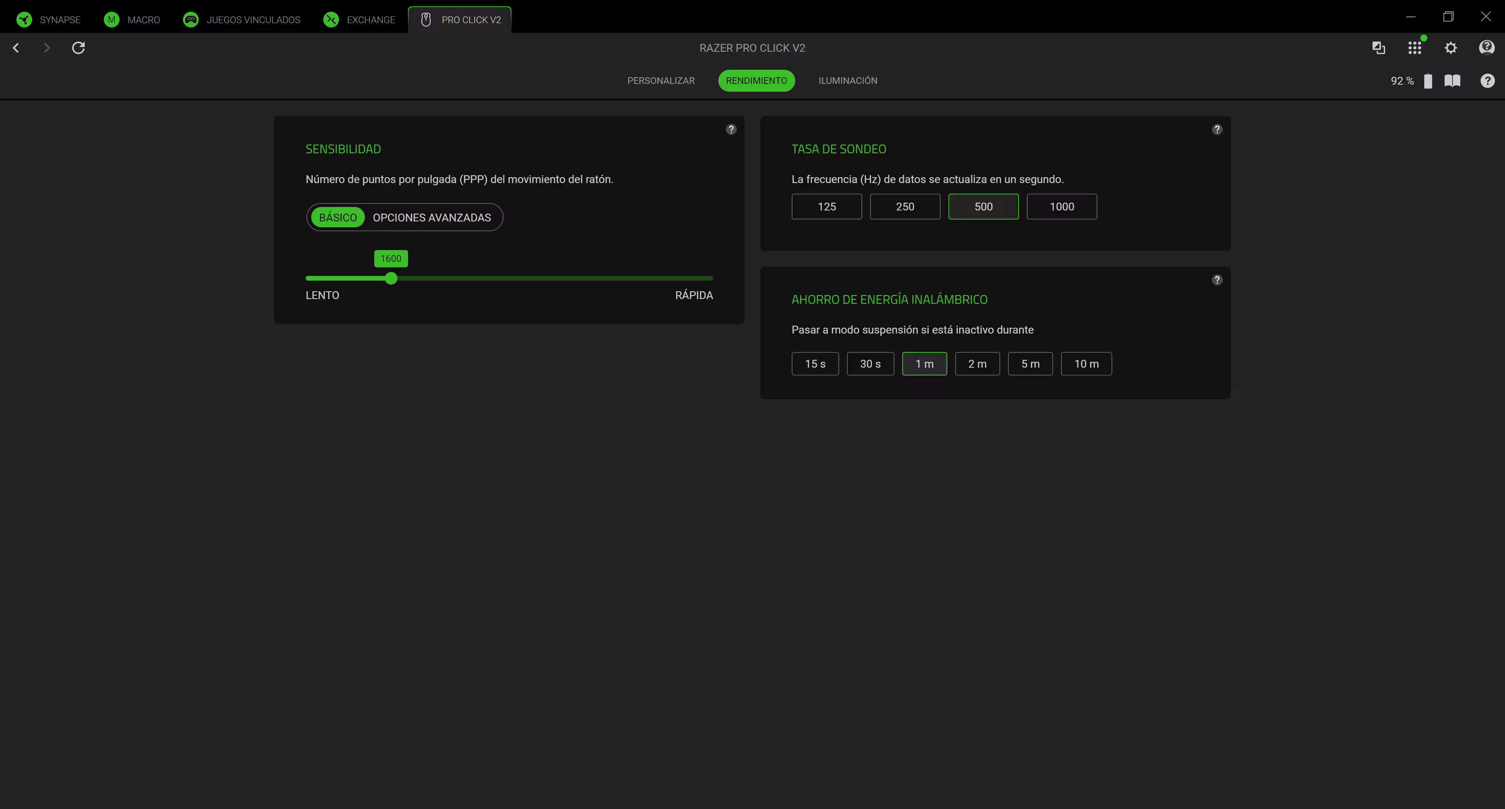The width and height of the screenshot is (1505, 809).
Task: Set sleep timeout to 15 s
Action: point(815,364)
